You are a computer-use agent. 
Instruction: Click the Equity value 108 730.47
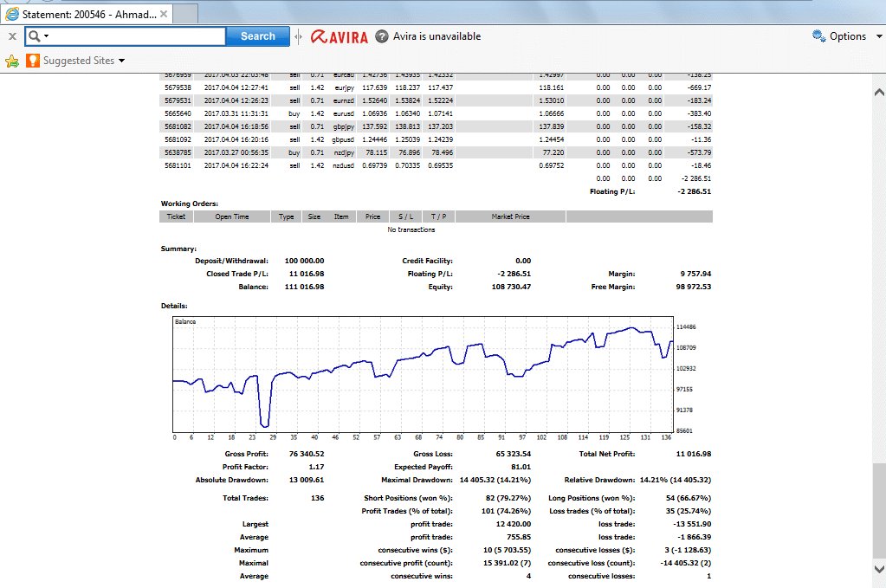point(511,287)
